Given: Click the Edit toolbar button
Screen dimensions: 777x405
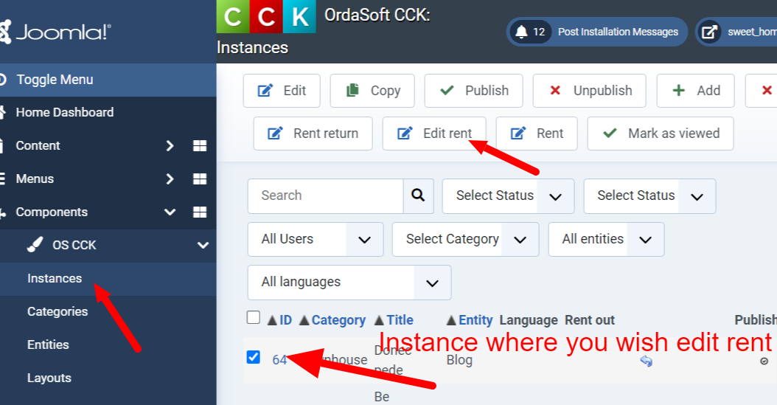Looking at the screenshot, I should 282,91.
